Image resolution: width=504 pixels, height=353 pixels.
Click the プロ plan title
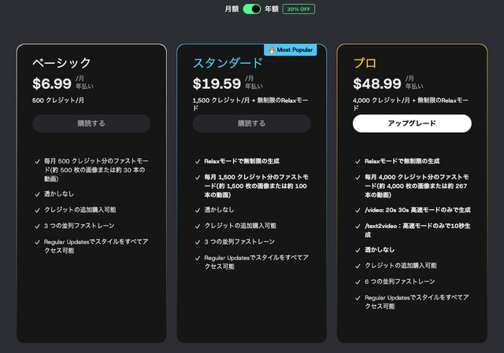(365, 63)
